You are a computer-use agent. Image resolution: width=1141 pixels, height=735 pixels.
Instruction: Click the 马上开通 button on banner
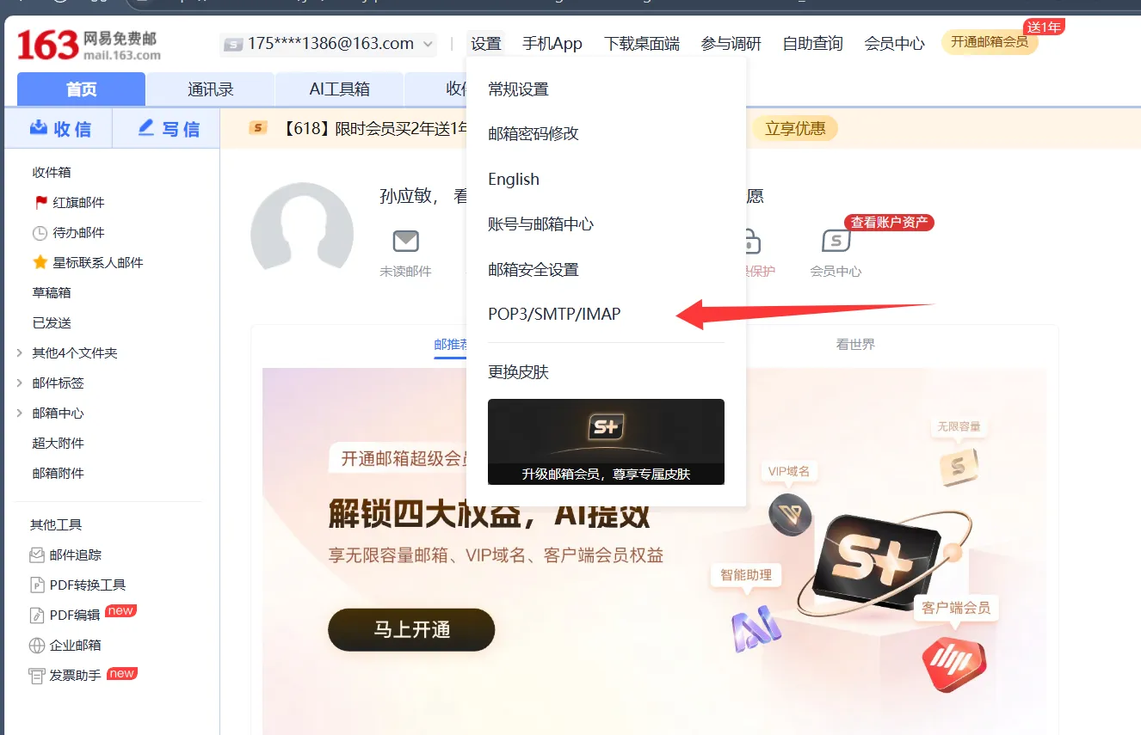coord(411,630)
